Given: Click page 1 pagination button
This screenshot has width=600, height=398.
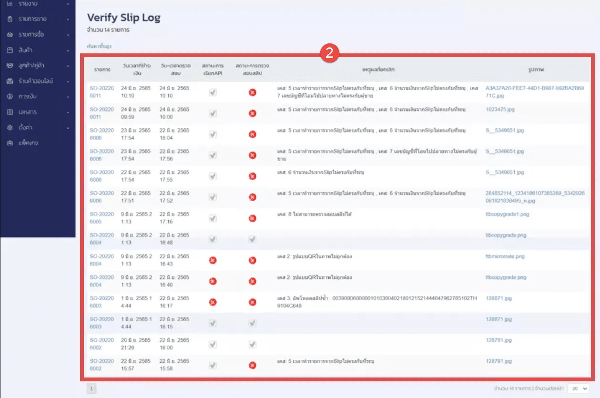Looking at the screenshot, I should [x=92, y=388].
